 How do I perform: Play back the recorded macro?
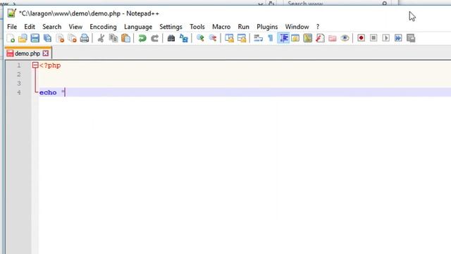click(x=386, y=38)
